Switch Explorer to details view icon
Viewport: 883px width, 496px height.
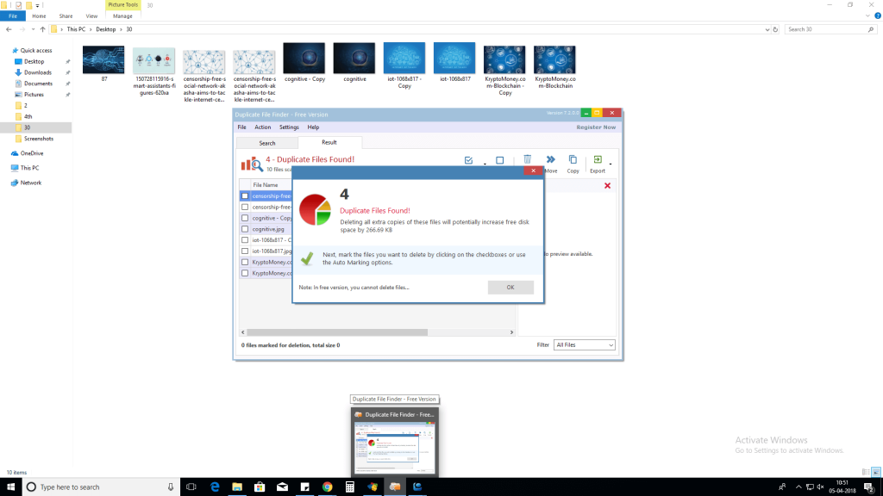click(x=866, y=473)
